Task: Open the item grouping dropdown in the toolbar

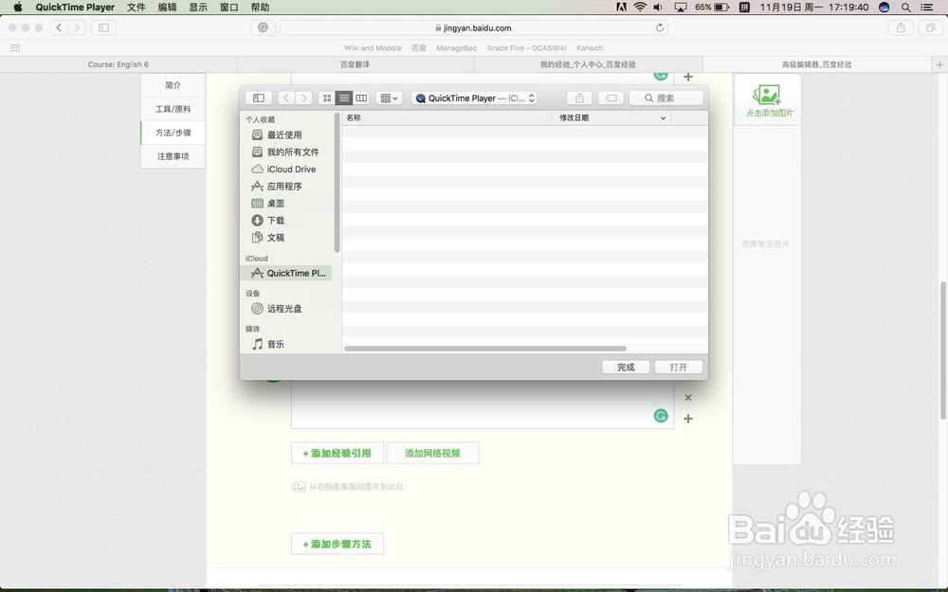Action: (x=388, y=98)
